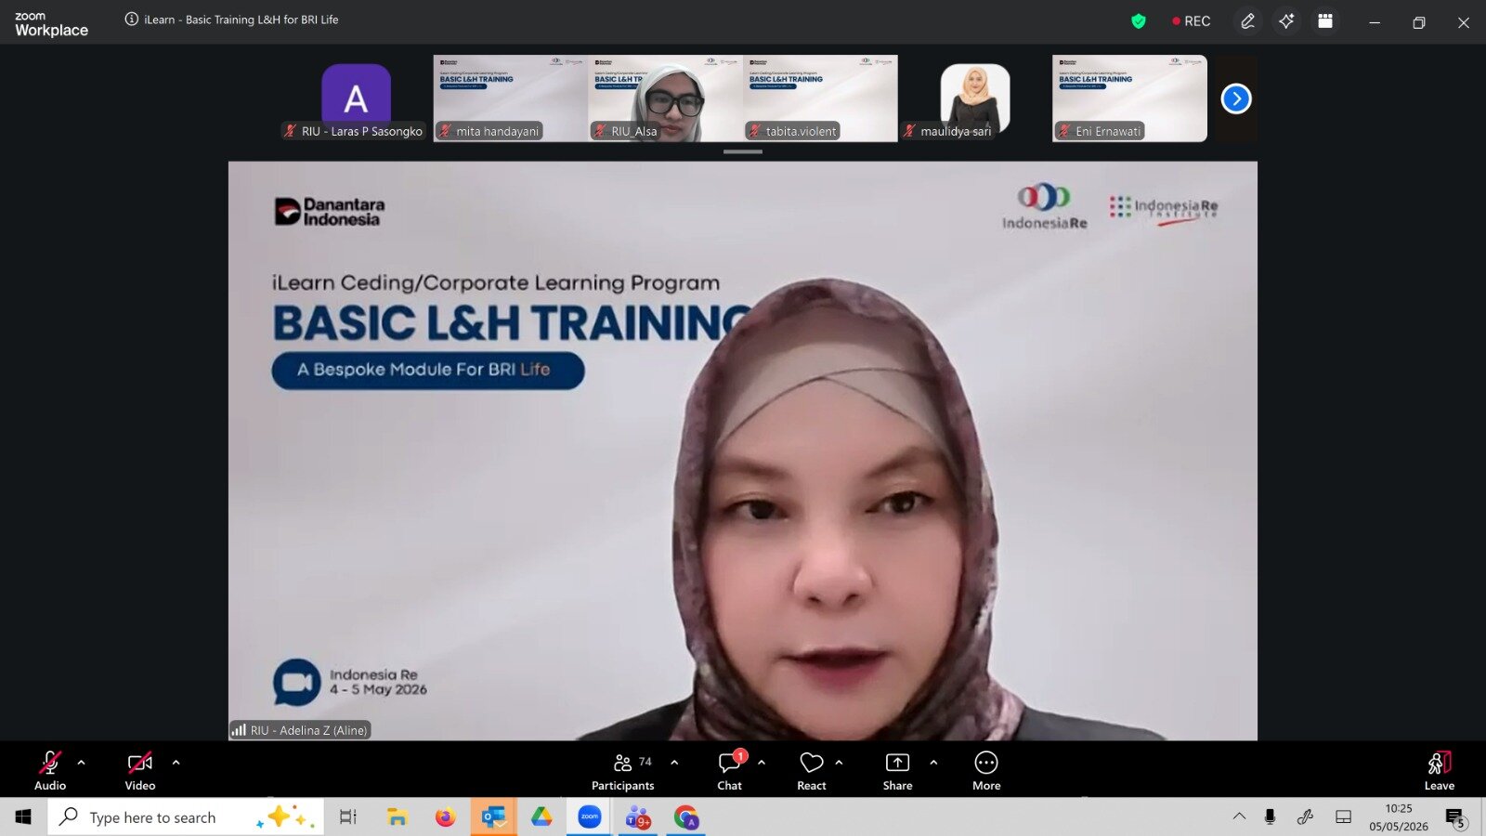The width and height of the screenshot is (1486, 836).
Task: Expand the audio options caret
Action: 82,763
